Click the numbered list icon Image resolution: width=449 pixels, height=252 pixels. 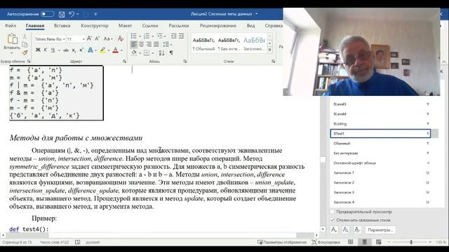pyautogui.click(x=147, y=36)
